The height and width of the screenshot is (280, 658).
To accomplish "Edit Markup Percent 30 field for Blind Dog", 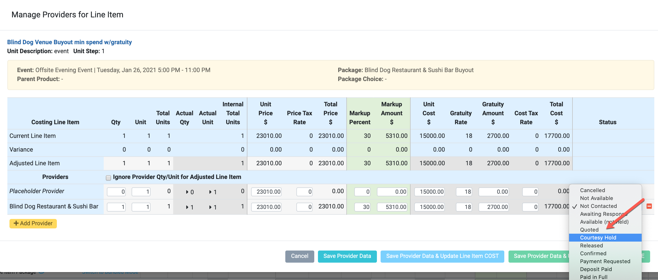I will (362, 207).
